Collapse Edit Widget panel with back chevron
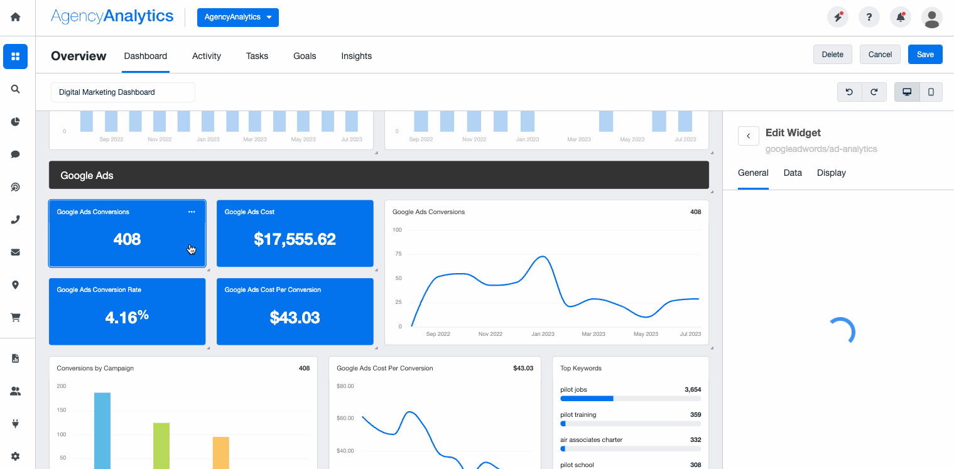Viewport: 954px width, 469px height. [x=748, y=136]
